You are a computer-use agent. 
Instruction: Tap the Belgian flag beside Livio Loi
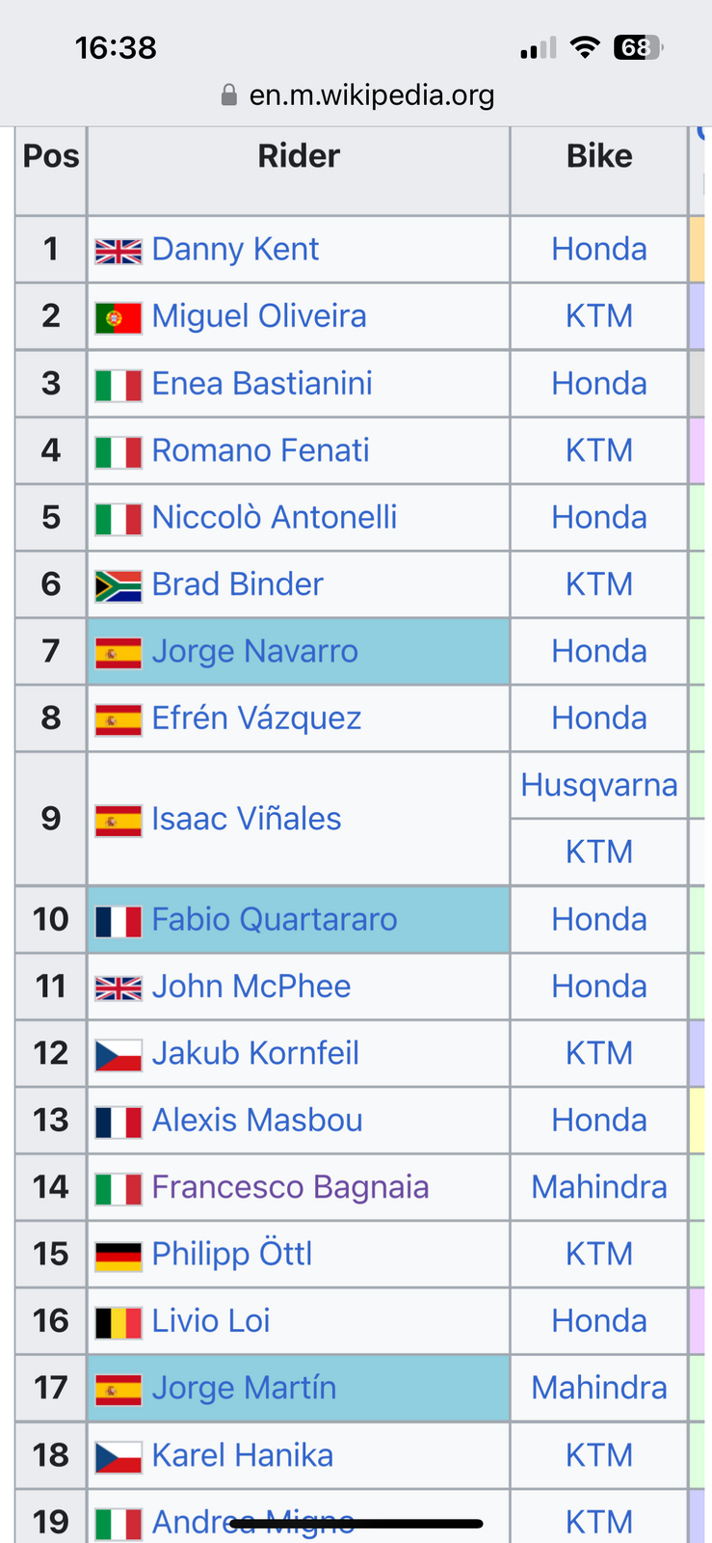[x=119, y=1322]
